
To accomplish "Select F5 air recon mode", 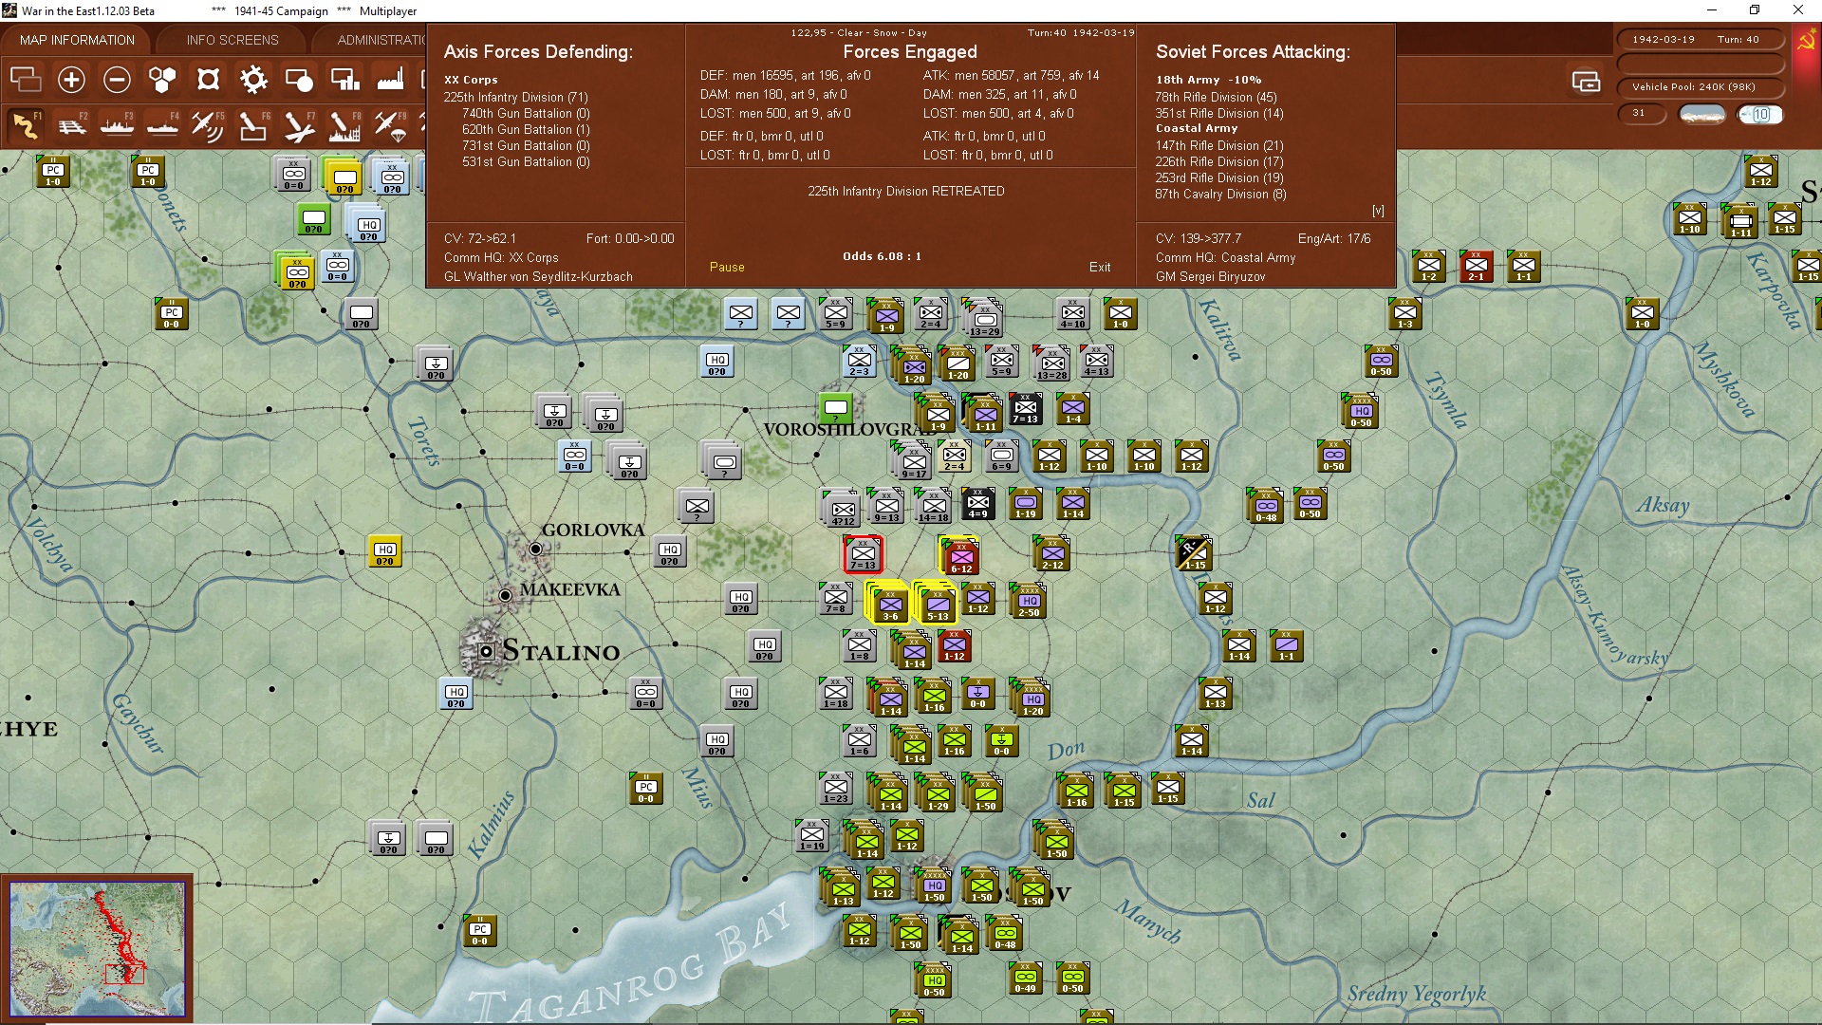I will tap(208, 125).
